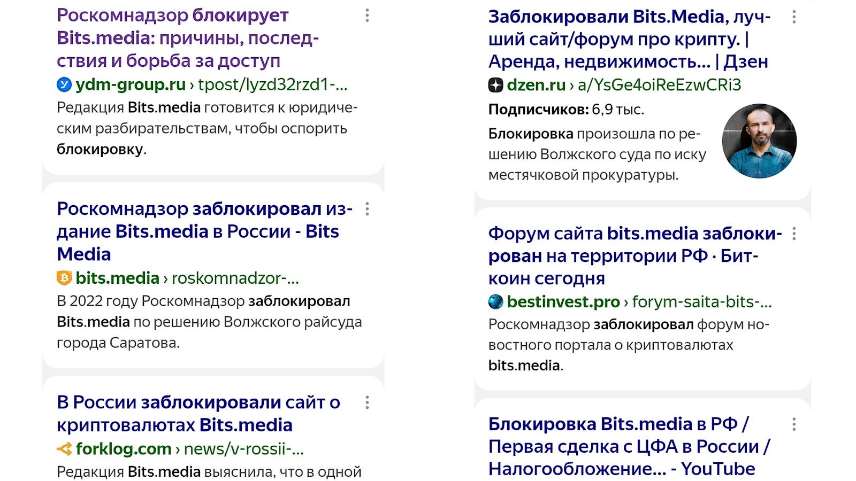The width and height of the screenshot is (856, 481).
Task: Click the dzen.ru domain link
Action: (536, 85)
